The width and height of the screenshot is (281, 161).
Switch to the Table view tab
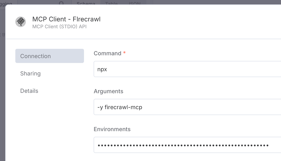pos(111,4)
